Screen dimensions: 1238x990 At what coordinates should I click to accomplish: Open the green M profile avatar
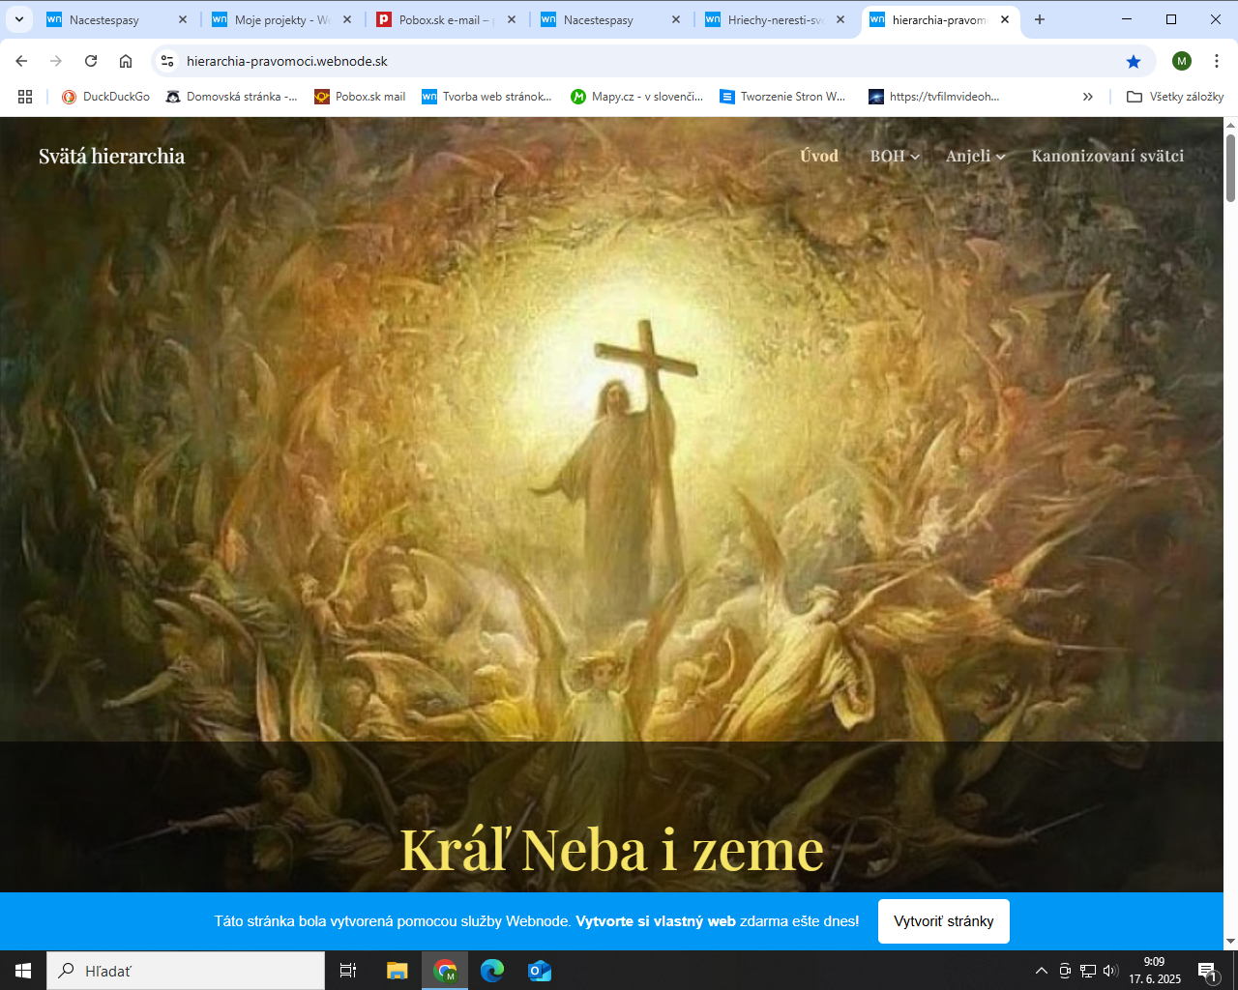tap(1182, 61)
